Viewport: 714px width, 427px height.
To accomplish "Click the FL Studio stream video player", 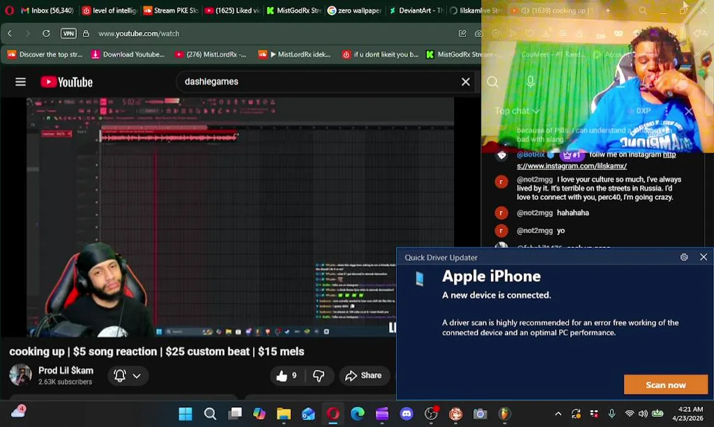I will (x=240, y=217).
